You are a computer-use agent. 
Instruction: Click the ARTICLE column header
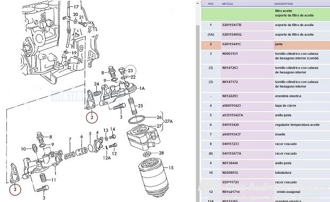(227, 4)
